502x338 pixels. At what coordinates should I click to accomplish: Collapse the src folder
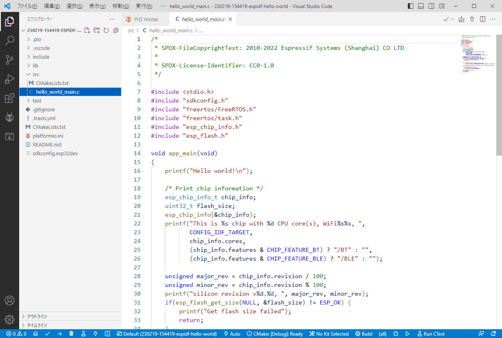(x=70, y=74)
